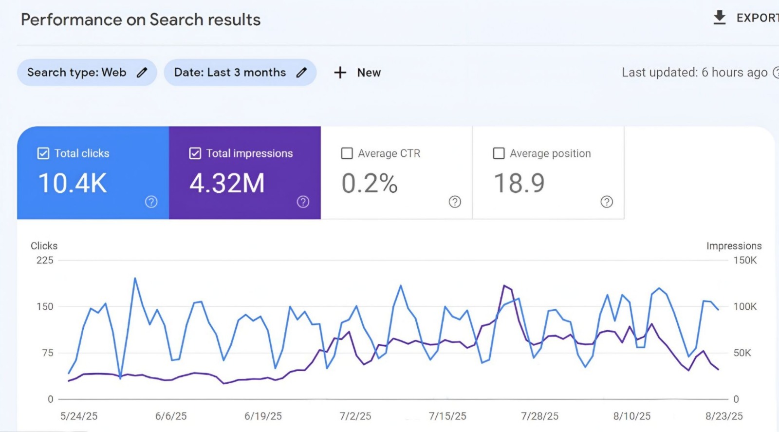Uncheck the Total clicks checkbox
This screenshot has height=432, width=779.
coord(43,153)
